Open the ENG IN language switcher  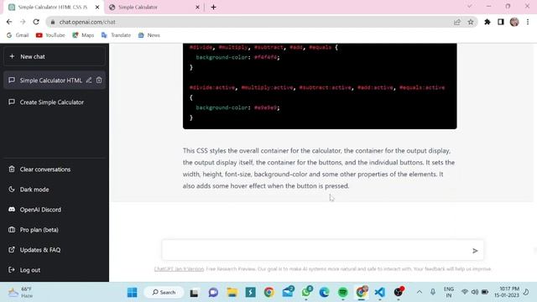449,292
